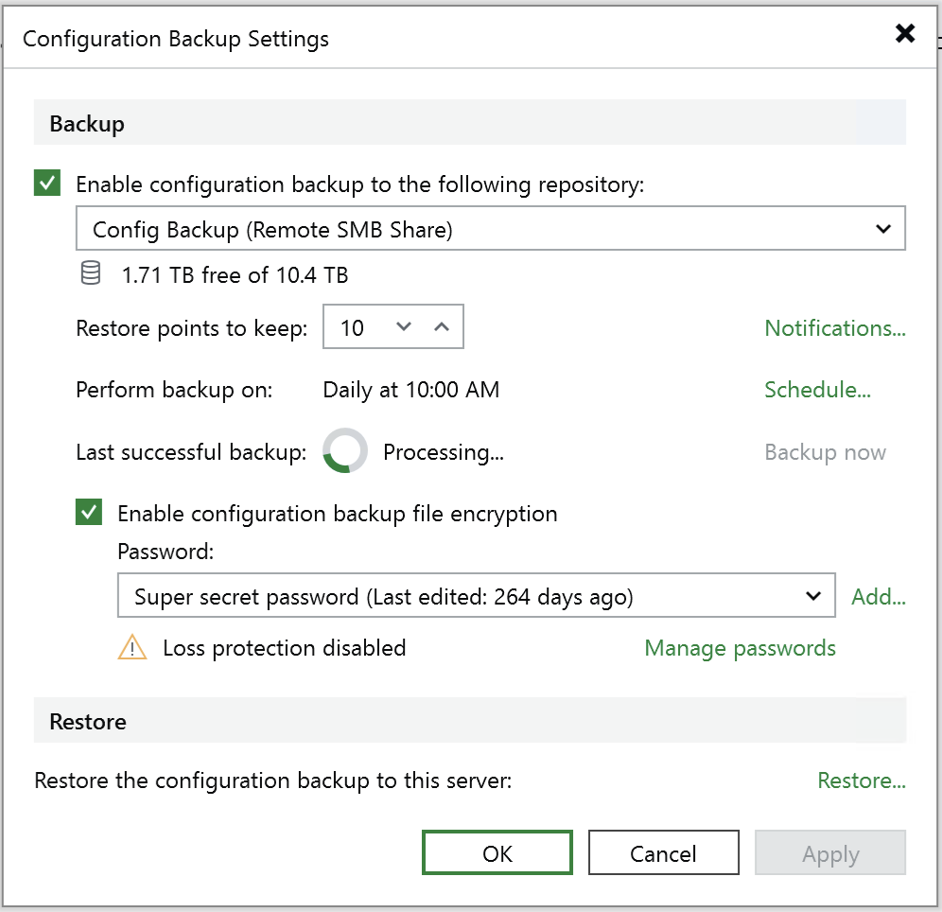Click the Backup now link

point(825,452)
